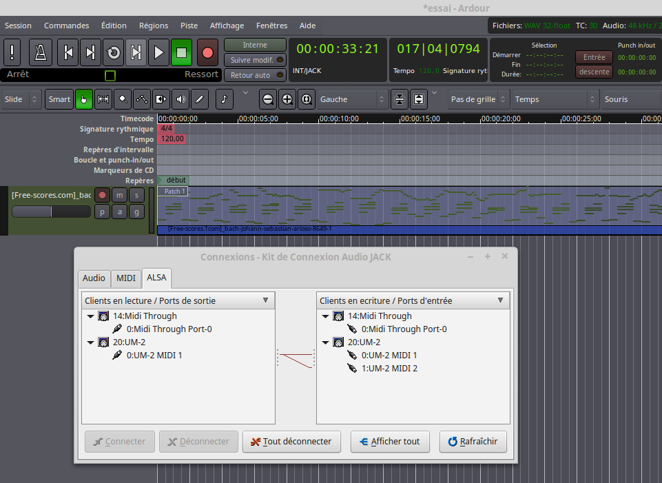This screenshot has width=662, height=483.
Task: Click the Tout déconnecter button
Action: 291,442
